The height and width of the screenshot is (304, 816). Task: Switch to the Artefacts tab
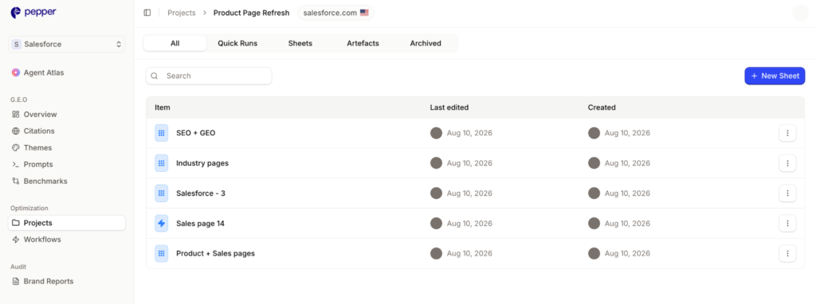363,43
